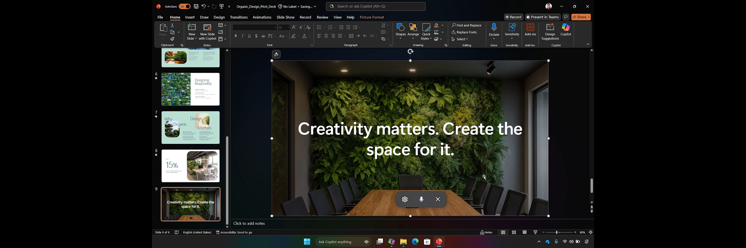This screenshot has height=248, width=746.
Task: Toggle Underline formatting
Action: click(249, 36)
